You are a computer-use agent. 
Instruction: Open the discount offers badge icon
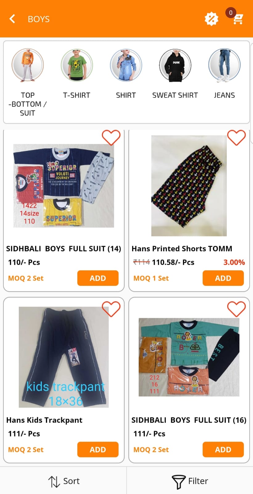pyautogui.click(x=211, y=19)
